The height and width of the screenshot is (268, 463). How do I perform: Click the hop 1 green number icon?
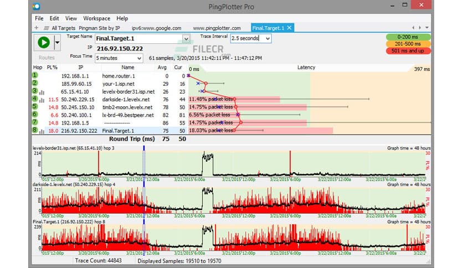35,75
